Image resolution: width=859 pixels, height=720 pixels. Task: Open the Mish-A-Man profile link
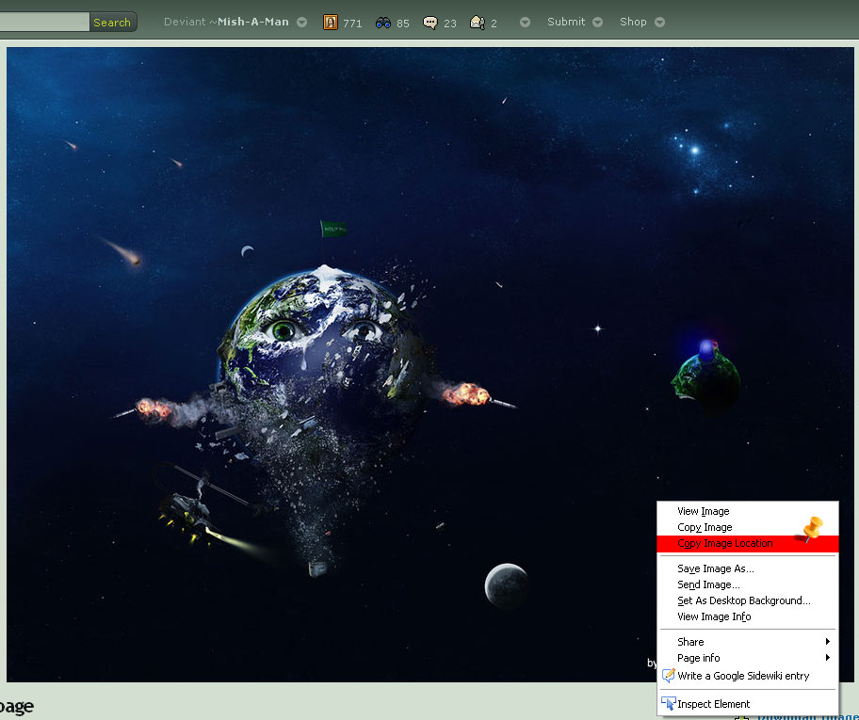[252, 22]
